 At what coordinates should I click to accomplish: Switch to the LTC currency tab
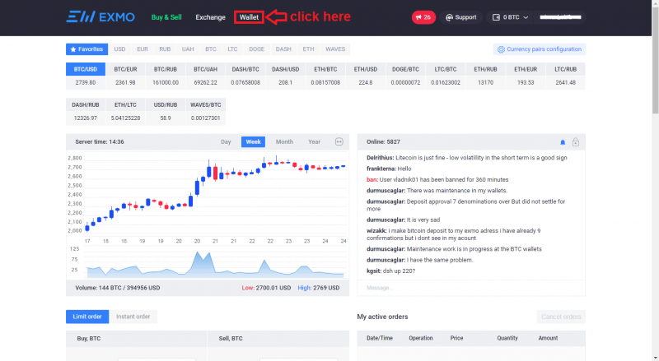coord(232,49)
